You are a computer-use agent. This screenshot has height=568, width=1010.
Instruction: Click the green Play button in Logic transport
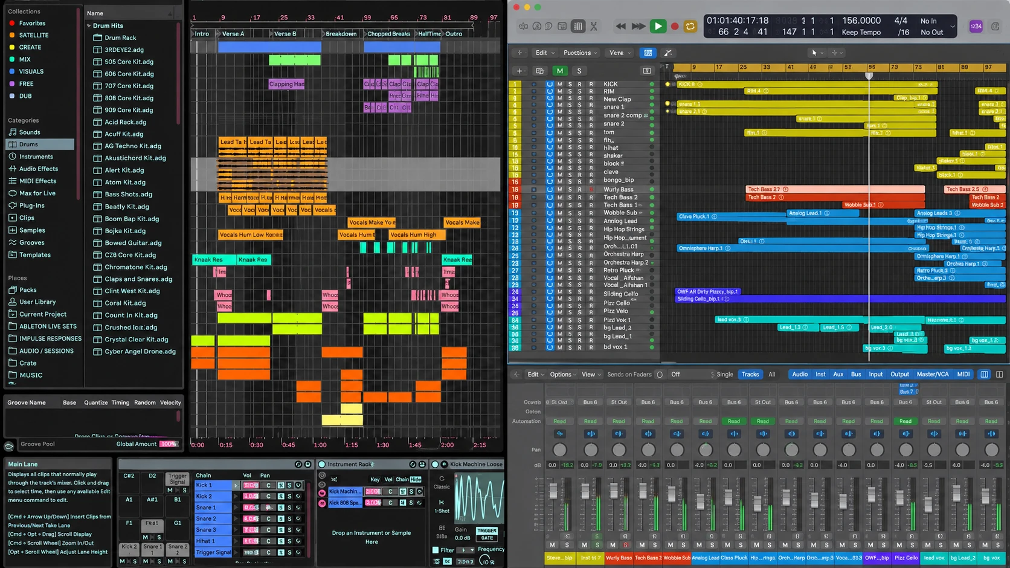tap(658, 26)
